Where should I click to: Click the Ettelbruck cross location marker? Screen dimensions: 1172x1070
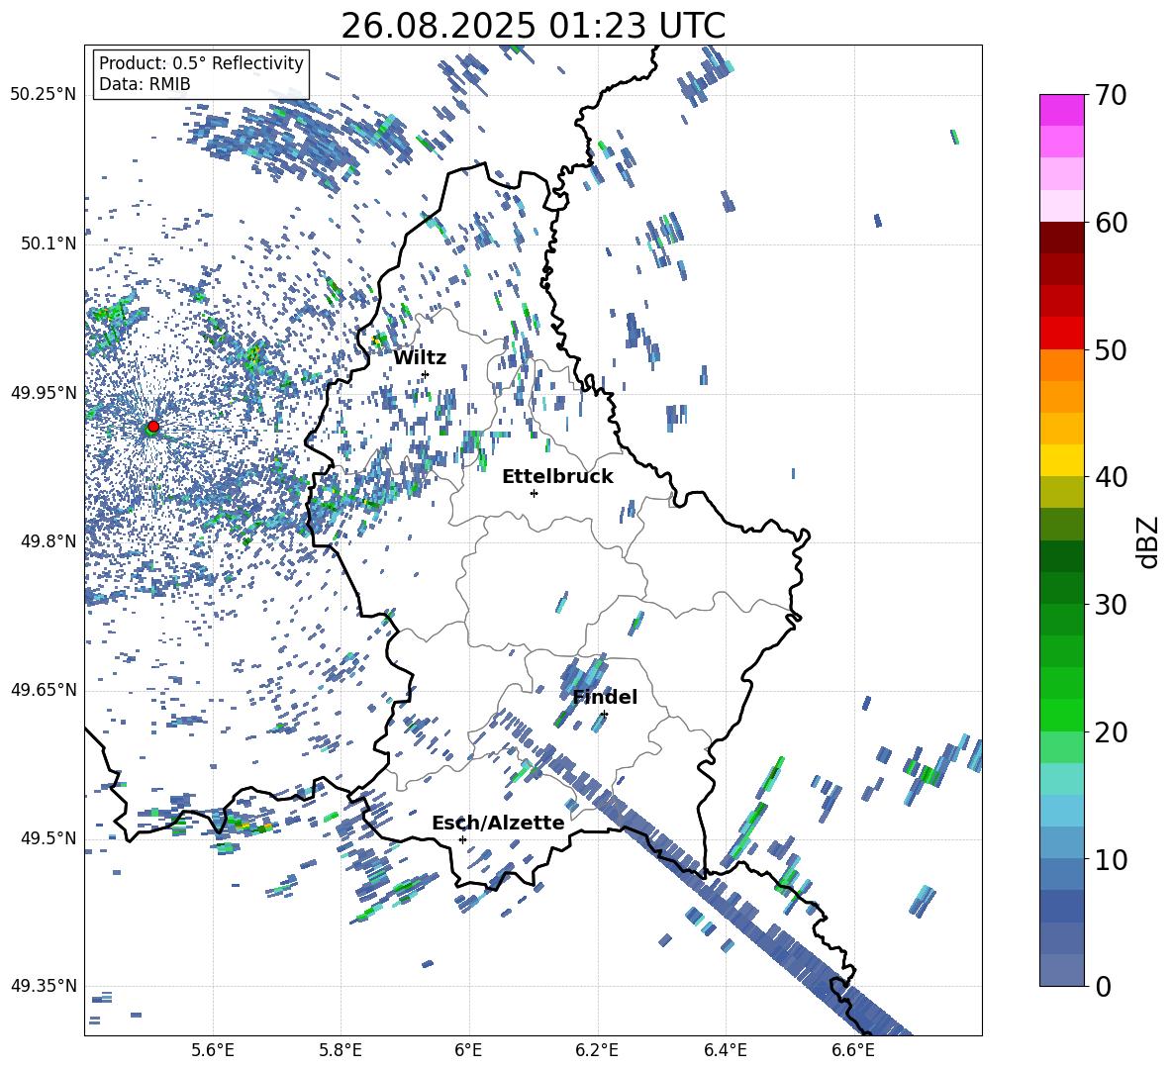[534, 493]
